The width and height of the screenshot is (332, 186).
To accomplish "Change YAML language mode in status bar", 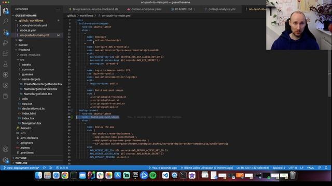I will 310,168.
